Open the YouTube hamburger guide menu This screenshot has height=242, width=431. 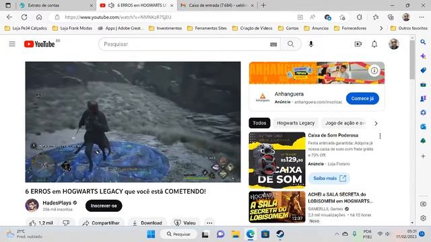pos(12,44)
